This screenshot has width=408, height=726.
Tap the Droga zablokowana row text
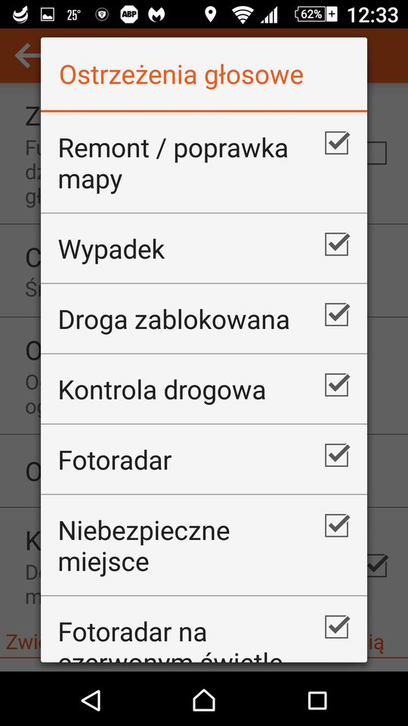tap(174, 320)
